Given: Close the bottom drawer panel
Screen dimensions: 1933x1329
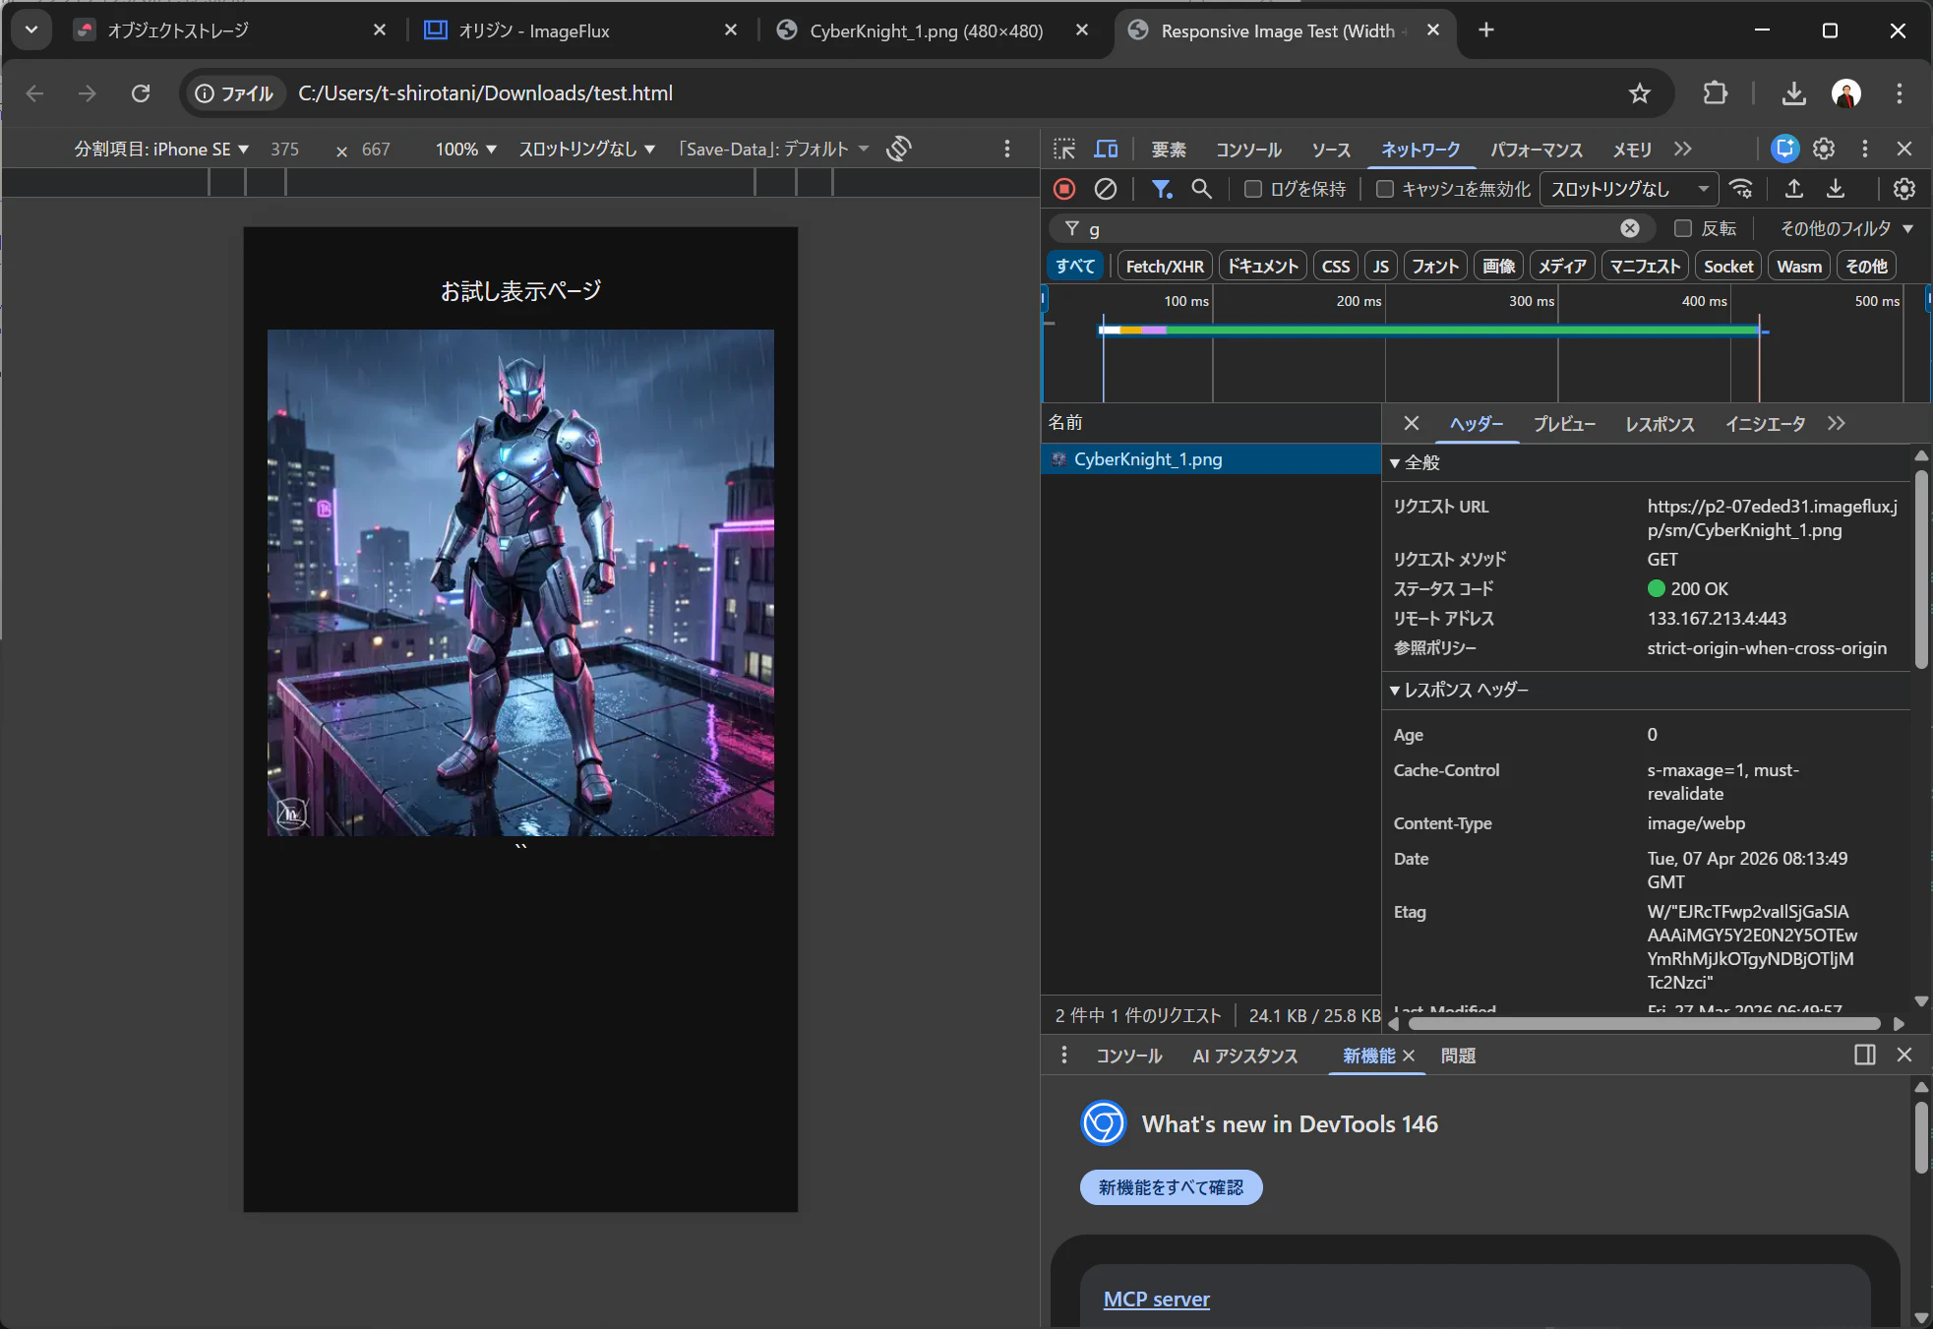Looking at the screenshot, I should 1904,1055.
